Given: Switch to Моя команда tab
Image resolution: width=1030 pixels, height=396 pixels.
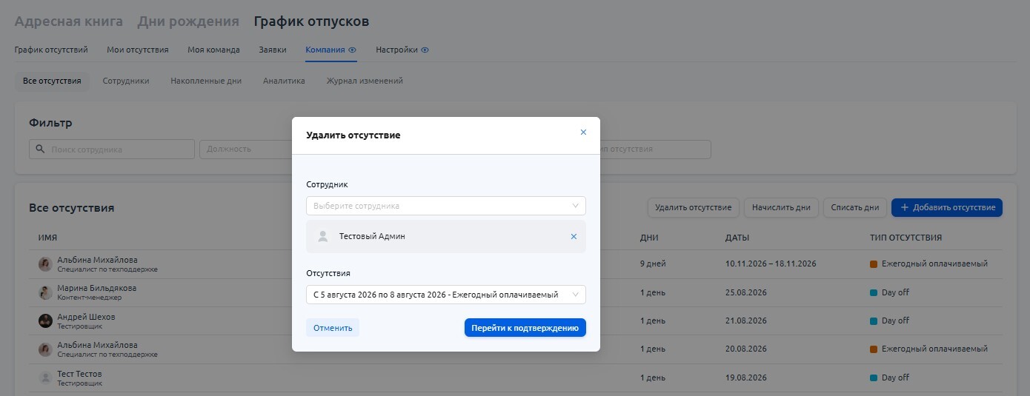Looking at the screenshot, I should (x=213, y=50).
